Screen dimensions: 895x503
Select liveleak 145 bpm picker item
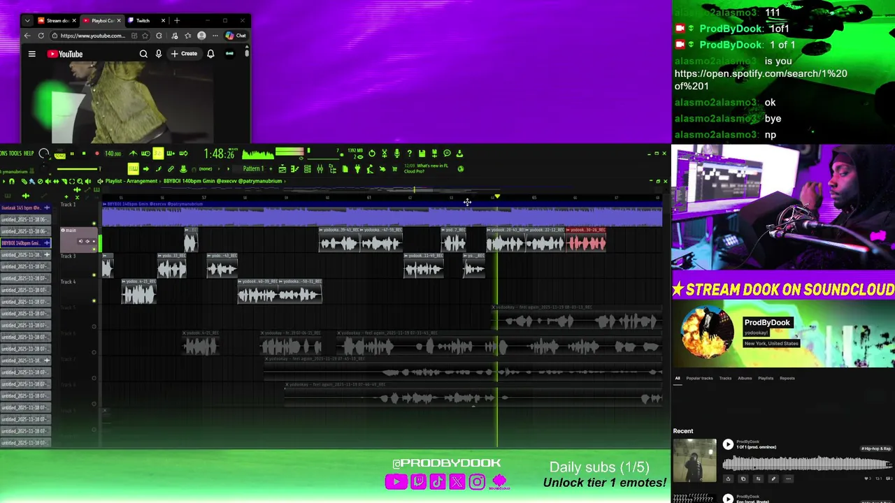[x=25, y=207]
